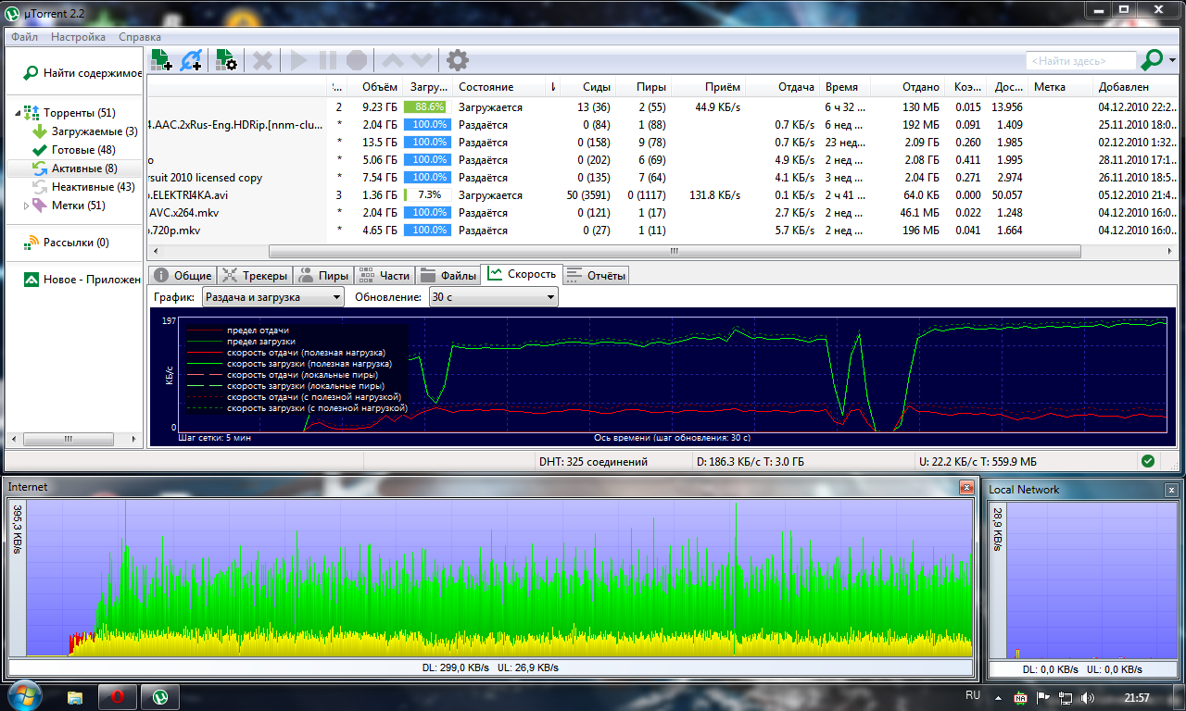The height and width of the screenshot is (711, 1186).
Task: Close the Local Network monitor window
Action: (x=1172, y=490)
